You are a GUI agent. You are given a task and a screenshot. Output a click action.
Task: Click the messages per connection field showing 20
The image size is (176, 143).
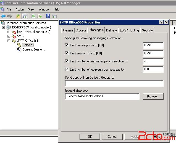(153, 61)
